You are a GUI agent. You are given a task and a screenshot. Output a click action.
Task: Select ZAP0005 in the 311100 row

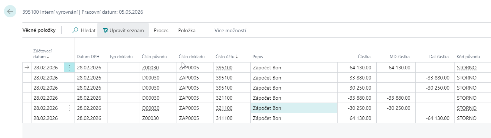coord(189,118)
